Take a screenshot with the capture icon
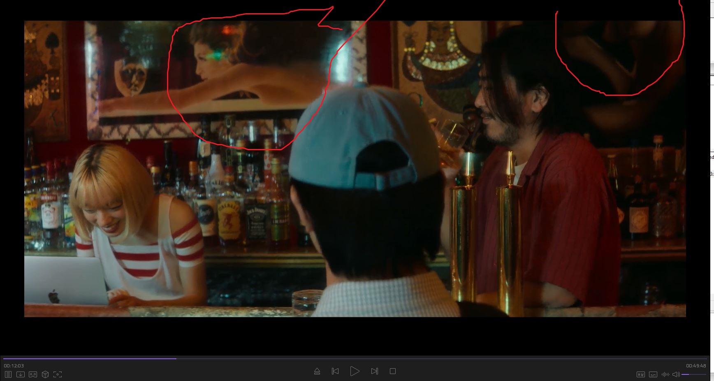This screenshot has width=714, height=381. 58,374
